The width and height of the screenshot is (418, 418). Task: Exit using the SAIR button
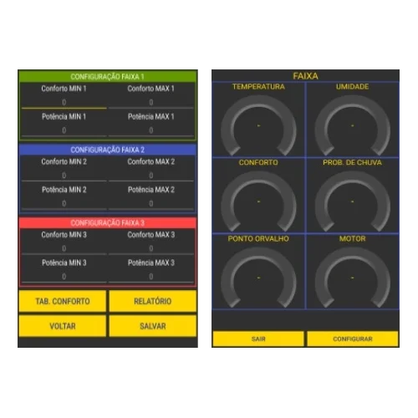point(258,339)
